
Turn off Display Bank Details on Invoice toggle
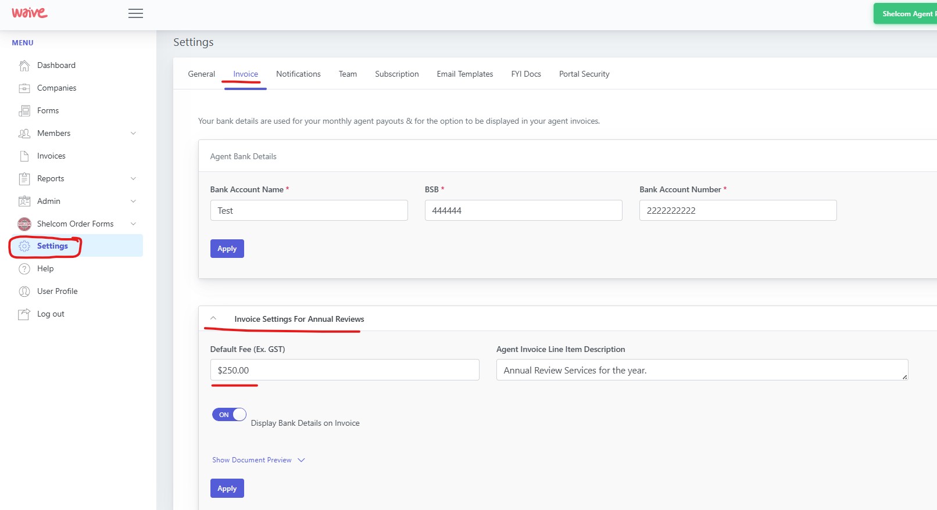(229, 415)
